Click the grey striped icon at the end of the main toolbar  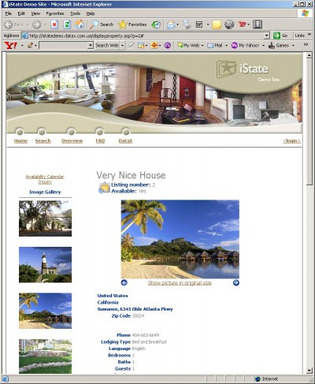pyautogui.click(x=258, y=24)
